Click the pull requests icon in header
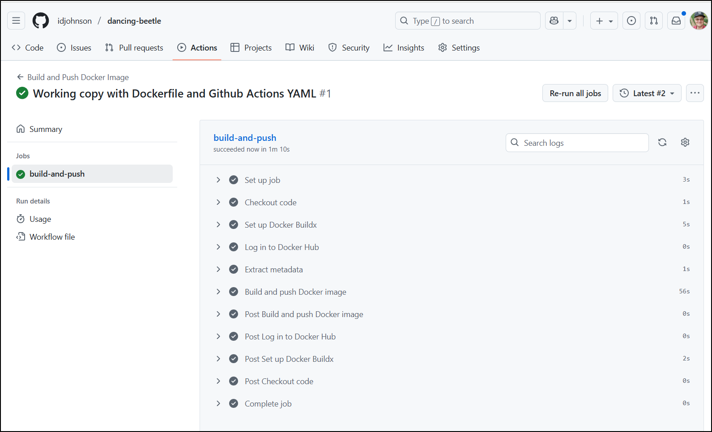The width and height of the screenshot is (712, 432). 654,21
